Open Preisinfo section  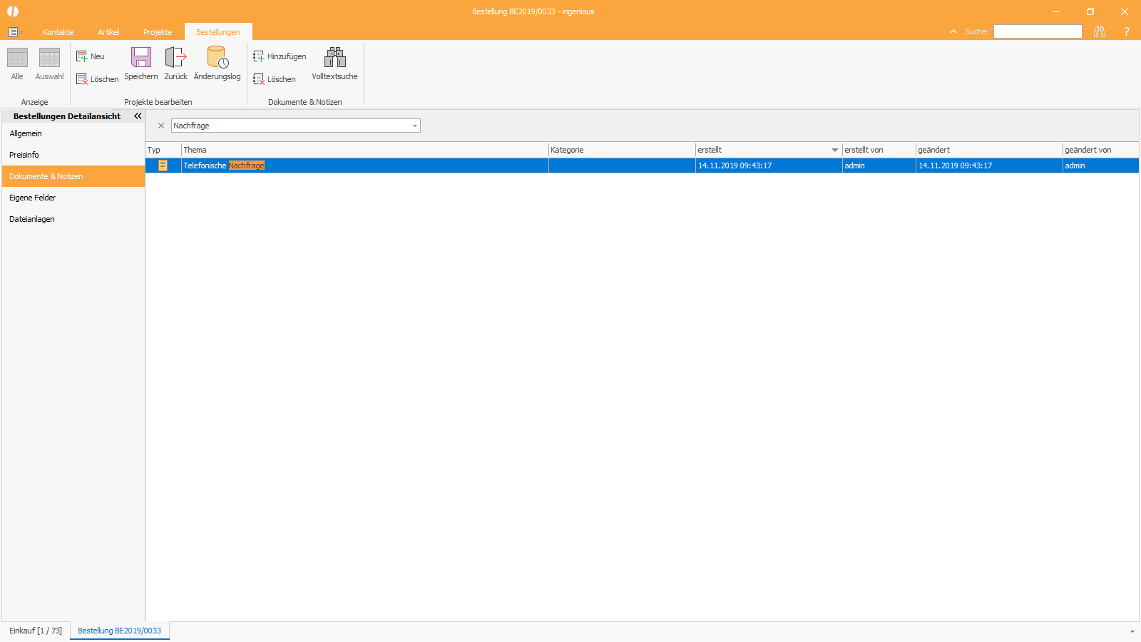coord(73,155)
